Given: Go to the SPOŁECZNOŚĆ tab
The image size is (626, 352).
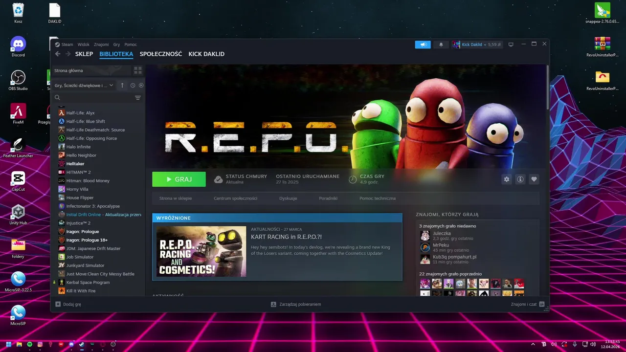Looking at the screenshot, I should (x=161, y=54).
